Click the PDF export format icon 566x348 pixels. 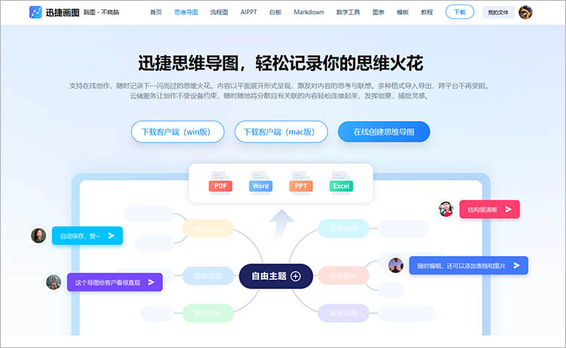pos(220,183)
